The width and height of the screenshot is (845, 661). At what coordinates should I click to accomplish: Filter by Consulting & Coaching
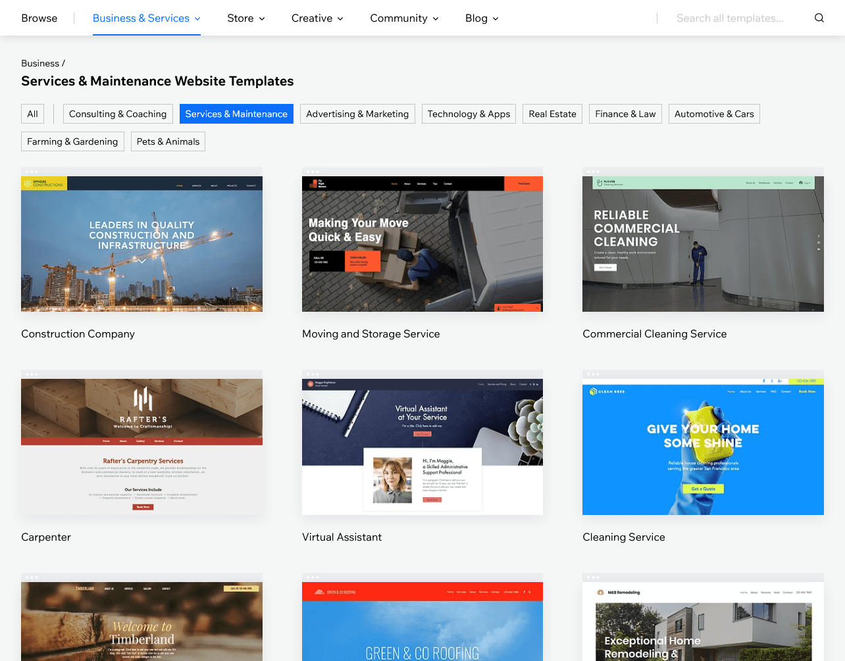tap(118, 114)
